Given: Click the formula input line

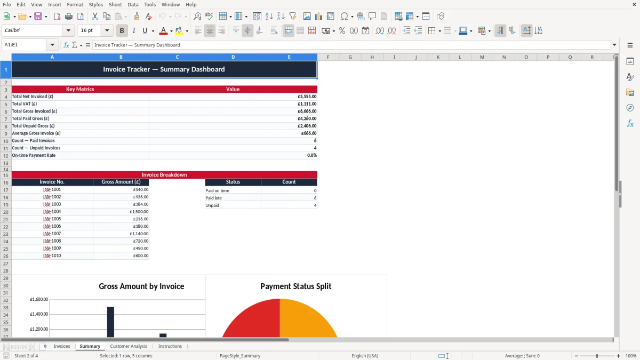Looking at the screenshot, I should click(x=351, y=45).
